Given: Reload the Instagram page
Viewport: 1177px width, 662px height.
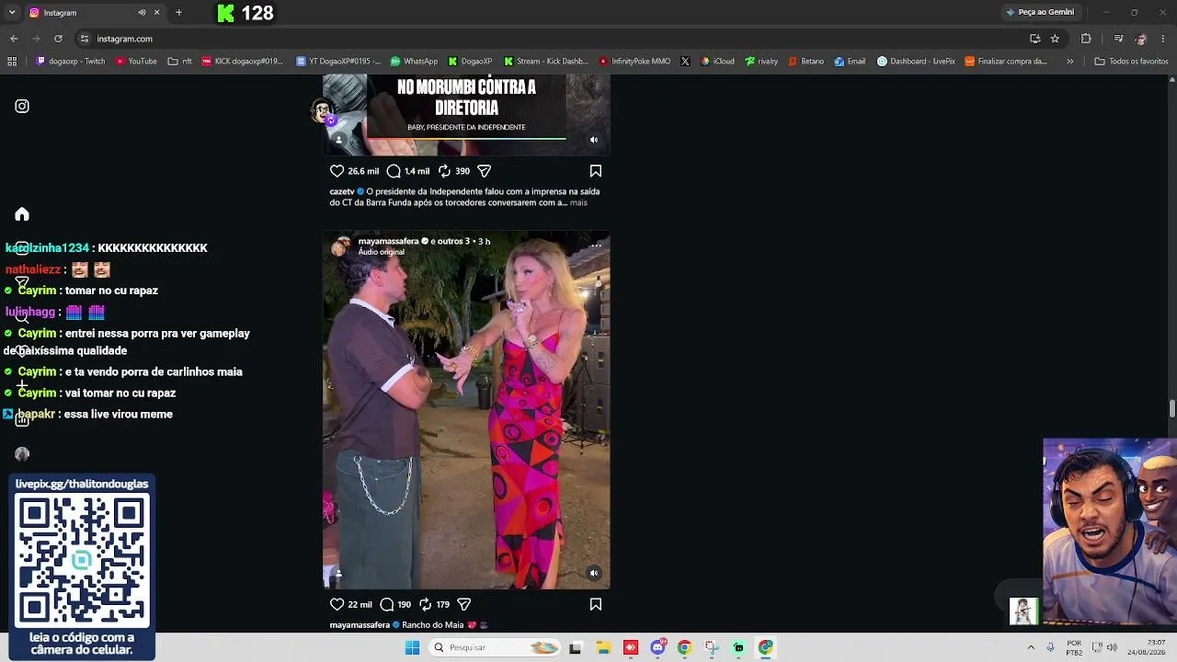Looking at the screenshot, I should [58, 39].
